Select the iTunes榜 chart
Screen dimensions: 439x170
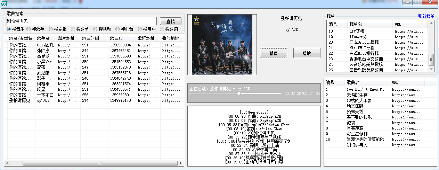pyautogui.click(x=377, y=37)
